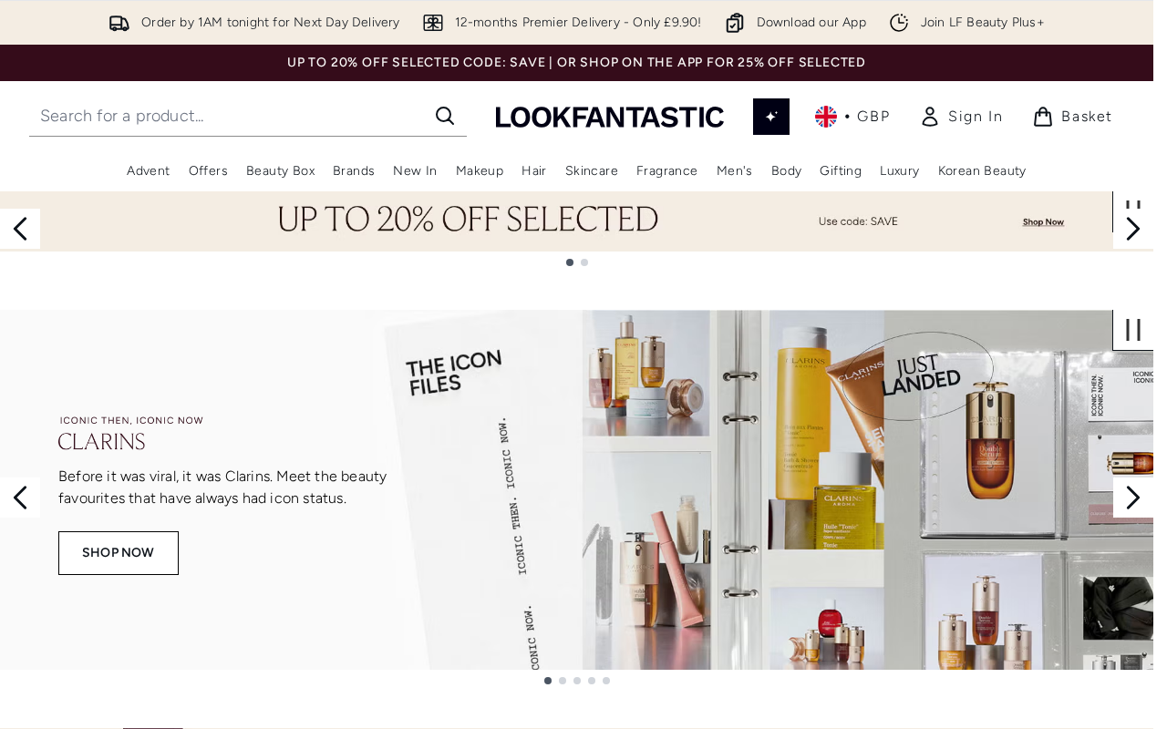The width and height of the screenshot is (1167, 729).
Task: Open the GBP country currency selector
Action: 852,117
